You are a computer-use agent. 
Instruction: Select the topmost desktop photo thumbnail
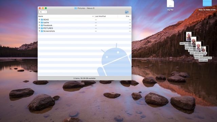point(189,36)
